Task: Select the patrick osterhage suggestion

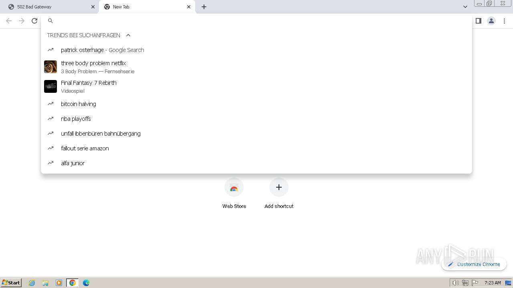Action: 256,50
